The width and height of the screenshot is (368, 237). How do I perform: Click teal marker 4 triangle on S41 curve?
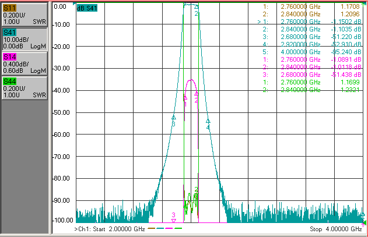click(208, 121)
